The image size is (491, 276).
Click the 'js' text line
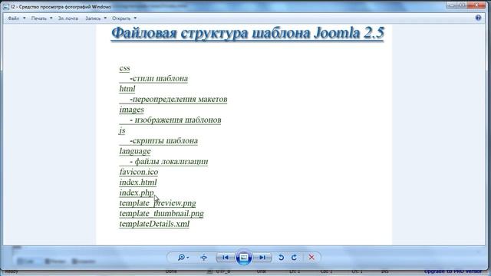pyautogui.click(x=122, y=130)
